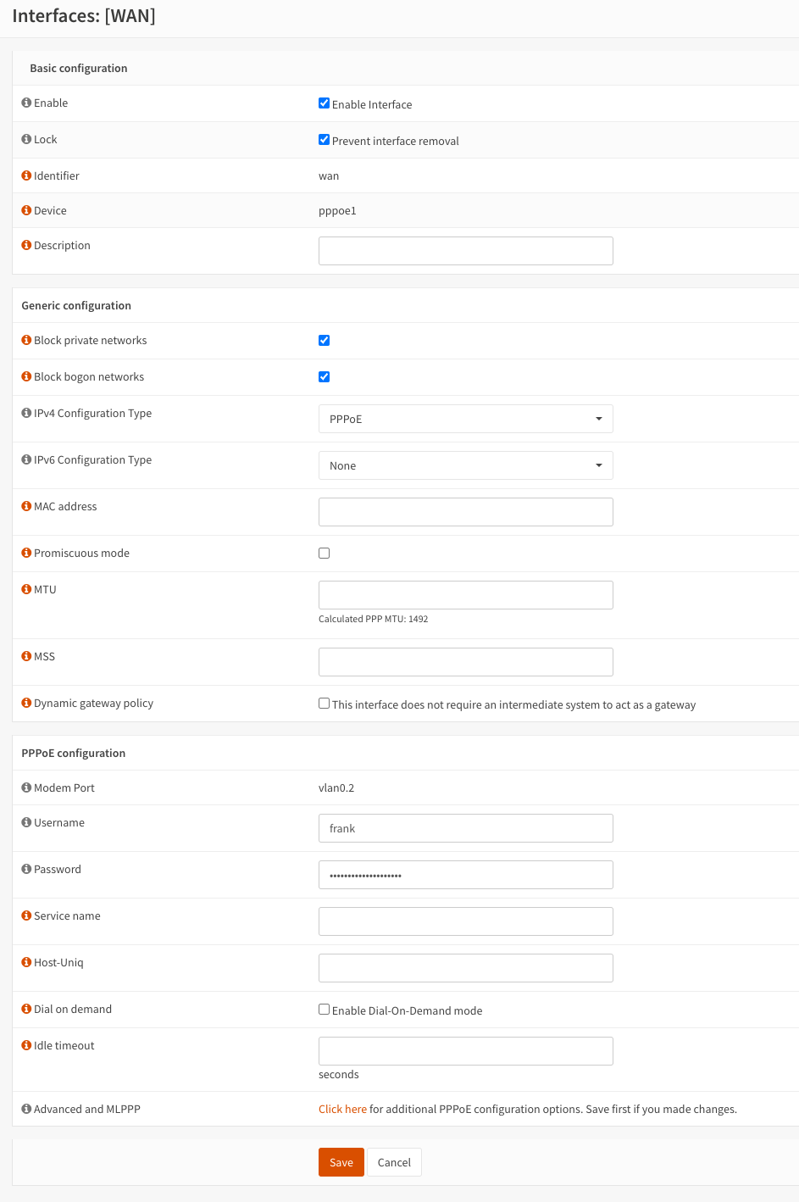Open the IPv6 Configuration Type dropdown
799x1202 pixels.
coord(465,465)
